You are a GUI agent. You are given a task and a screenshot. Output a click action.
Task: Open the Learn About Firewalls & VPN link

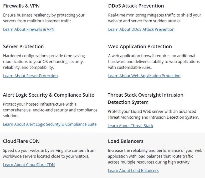coord(29,29)
